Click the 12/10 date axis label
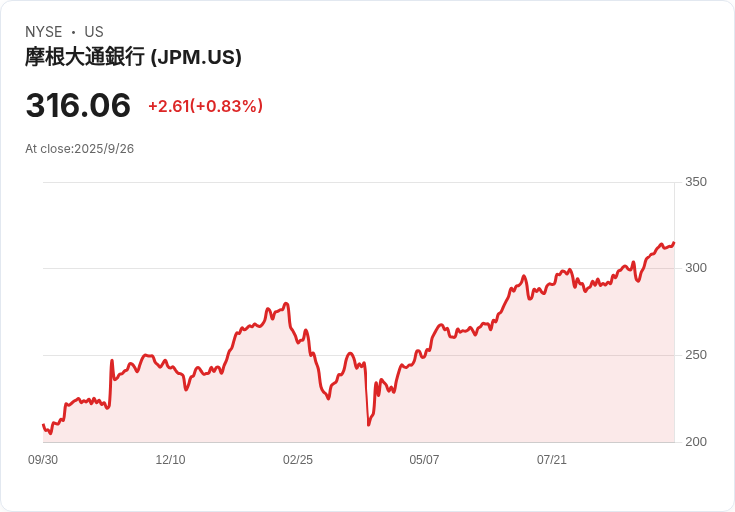 click(x=170, y=459)
